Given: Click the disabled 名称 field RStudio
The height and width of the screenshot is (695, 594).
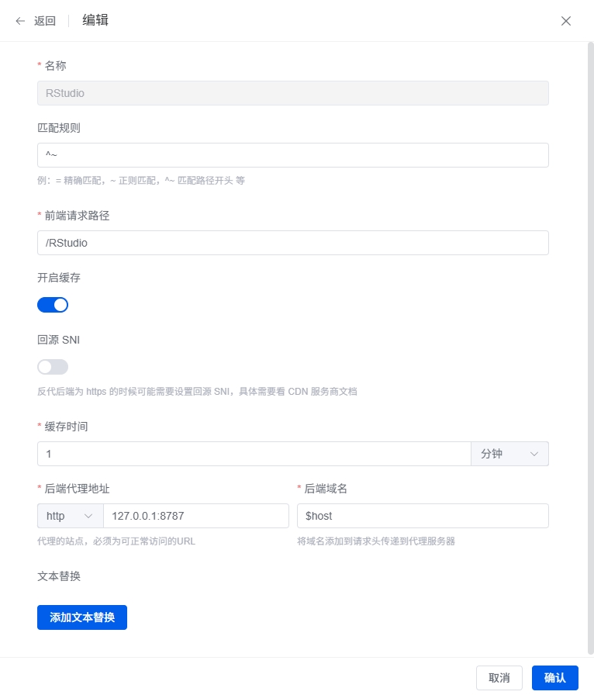Looking at the screenshot, I should click(293, 93).
